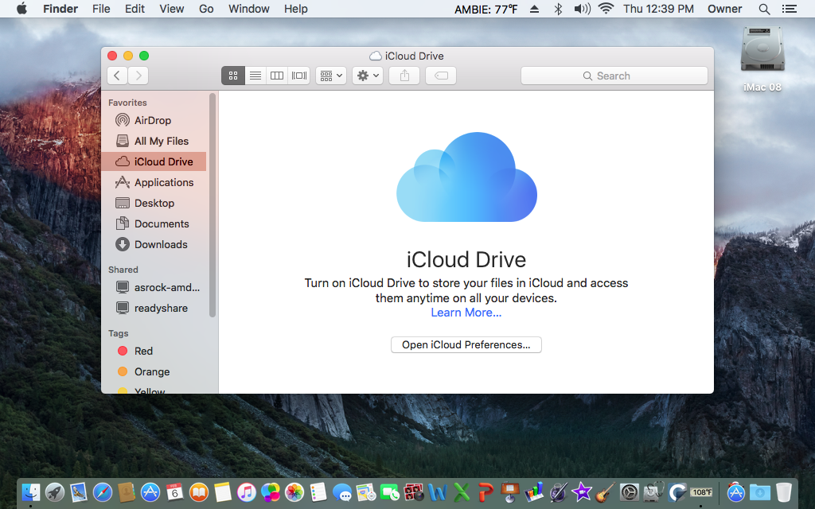Open the Help menu

coord(296,9)
